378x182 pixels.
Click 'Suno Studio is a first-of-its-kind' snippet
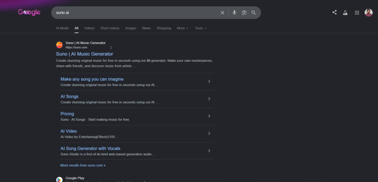pyautogui.click(x=108, y=154)
